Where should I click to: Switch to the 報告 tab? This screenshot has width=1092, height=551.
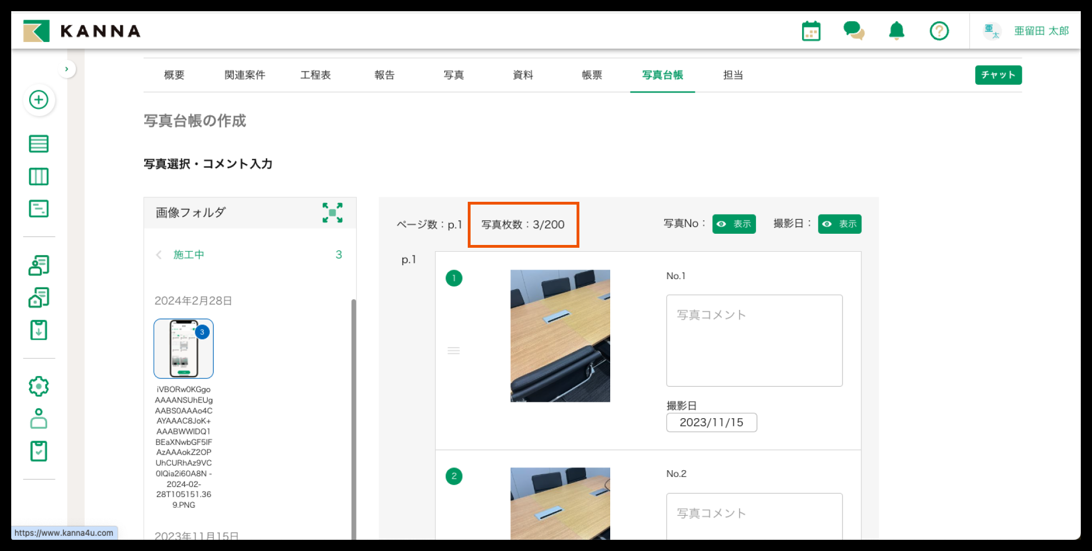(384, 75)
